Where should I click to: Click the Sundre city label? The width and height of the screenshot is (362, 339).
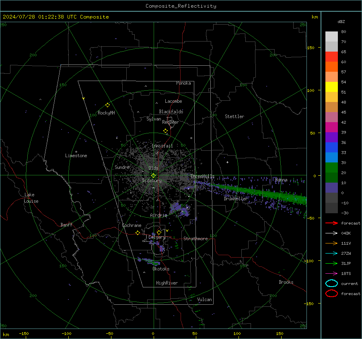(122, 167)
